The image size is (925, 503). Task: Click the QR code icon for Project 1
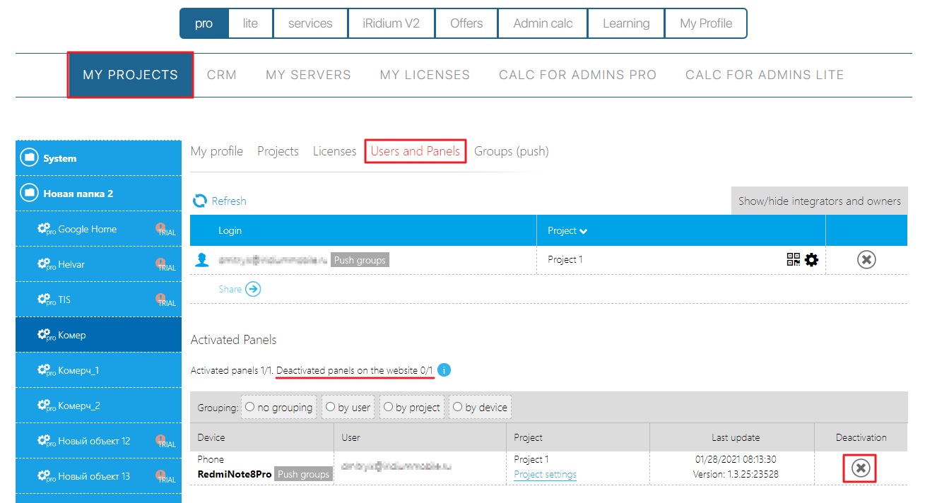(x=794, y=260)
